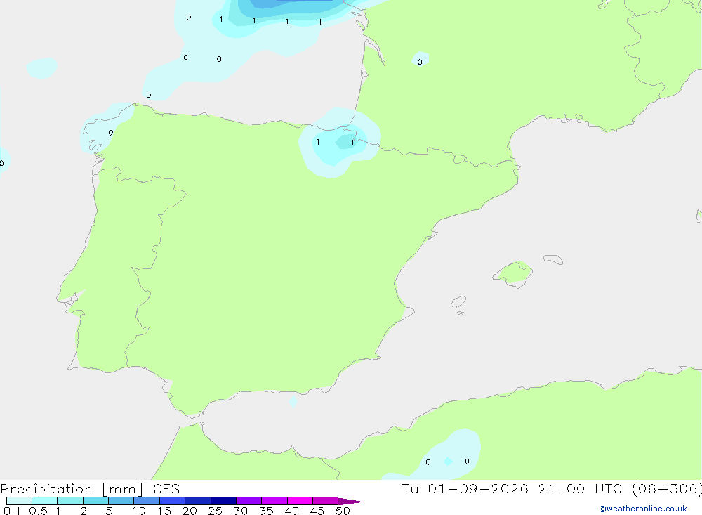
Task: Click the legend value '15'
Action: point(164,511)
